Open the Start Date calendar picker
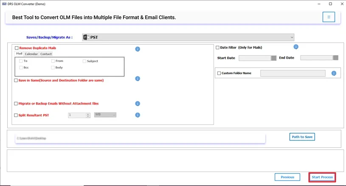This screenshot has width=346, height=186. coord(274,58)
